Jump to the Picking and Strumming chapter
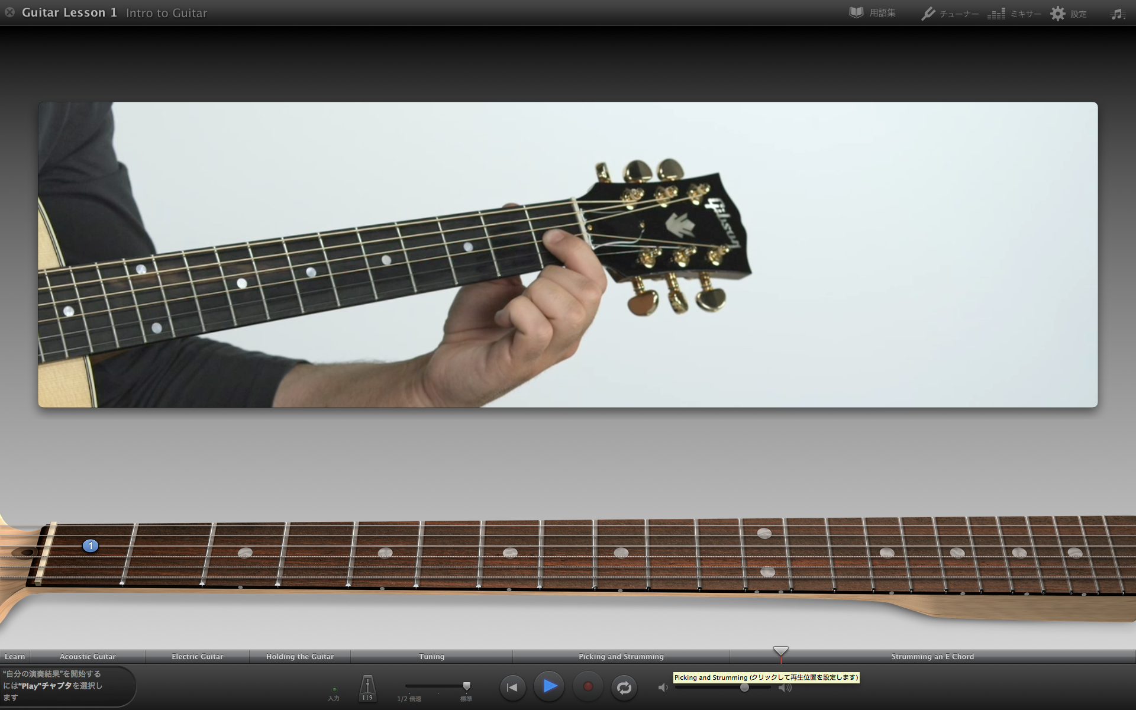 621,656
